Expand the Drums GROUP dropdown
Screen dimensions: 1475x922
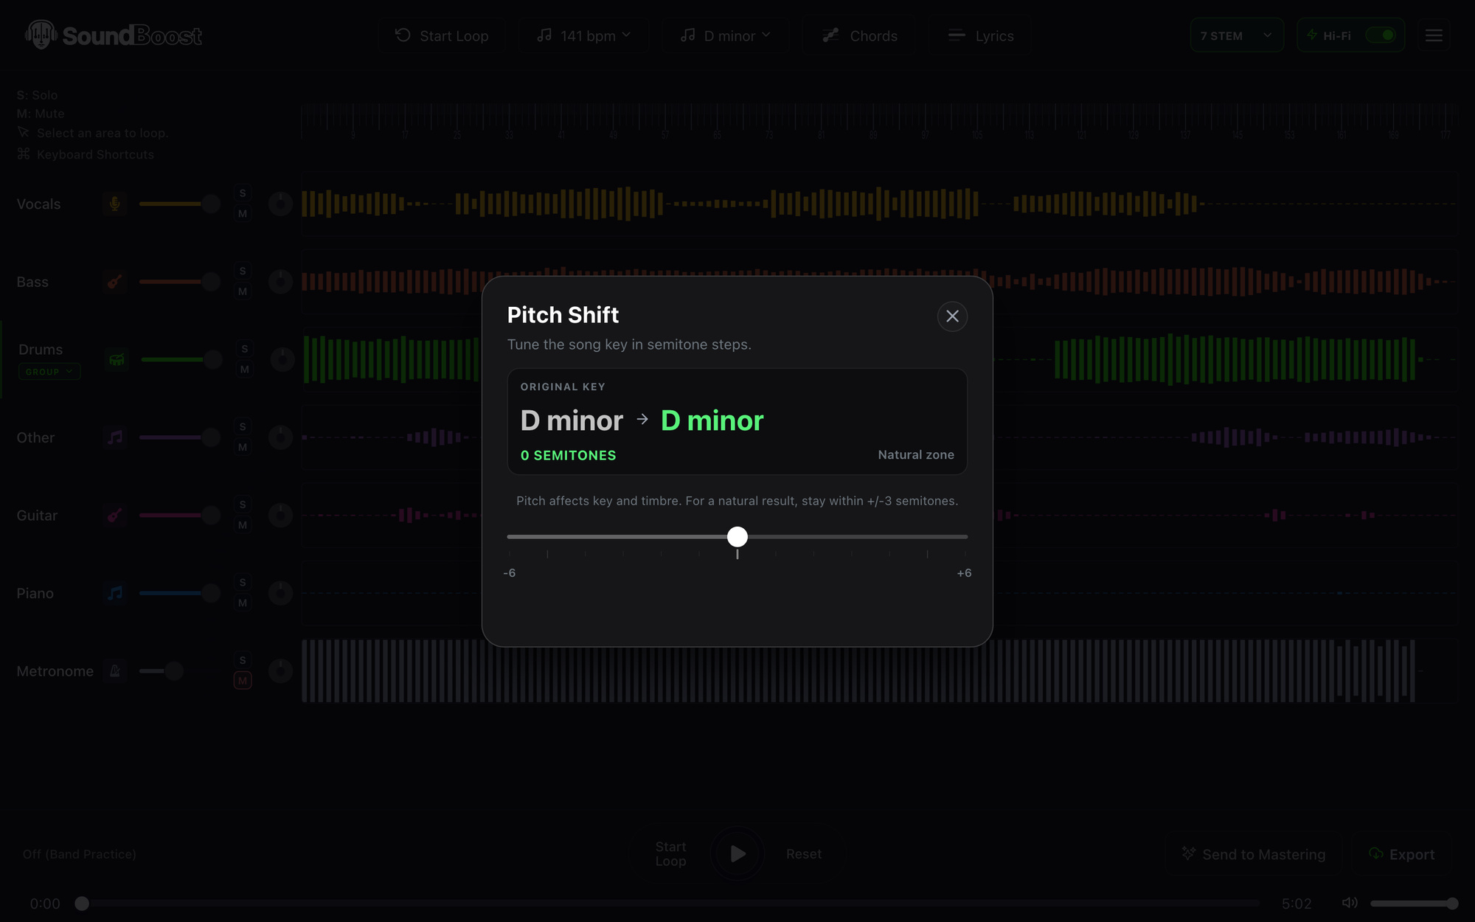click(49, 372)
